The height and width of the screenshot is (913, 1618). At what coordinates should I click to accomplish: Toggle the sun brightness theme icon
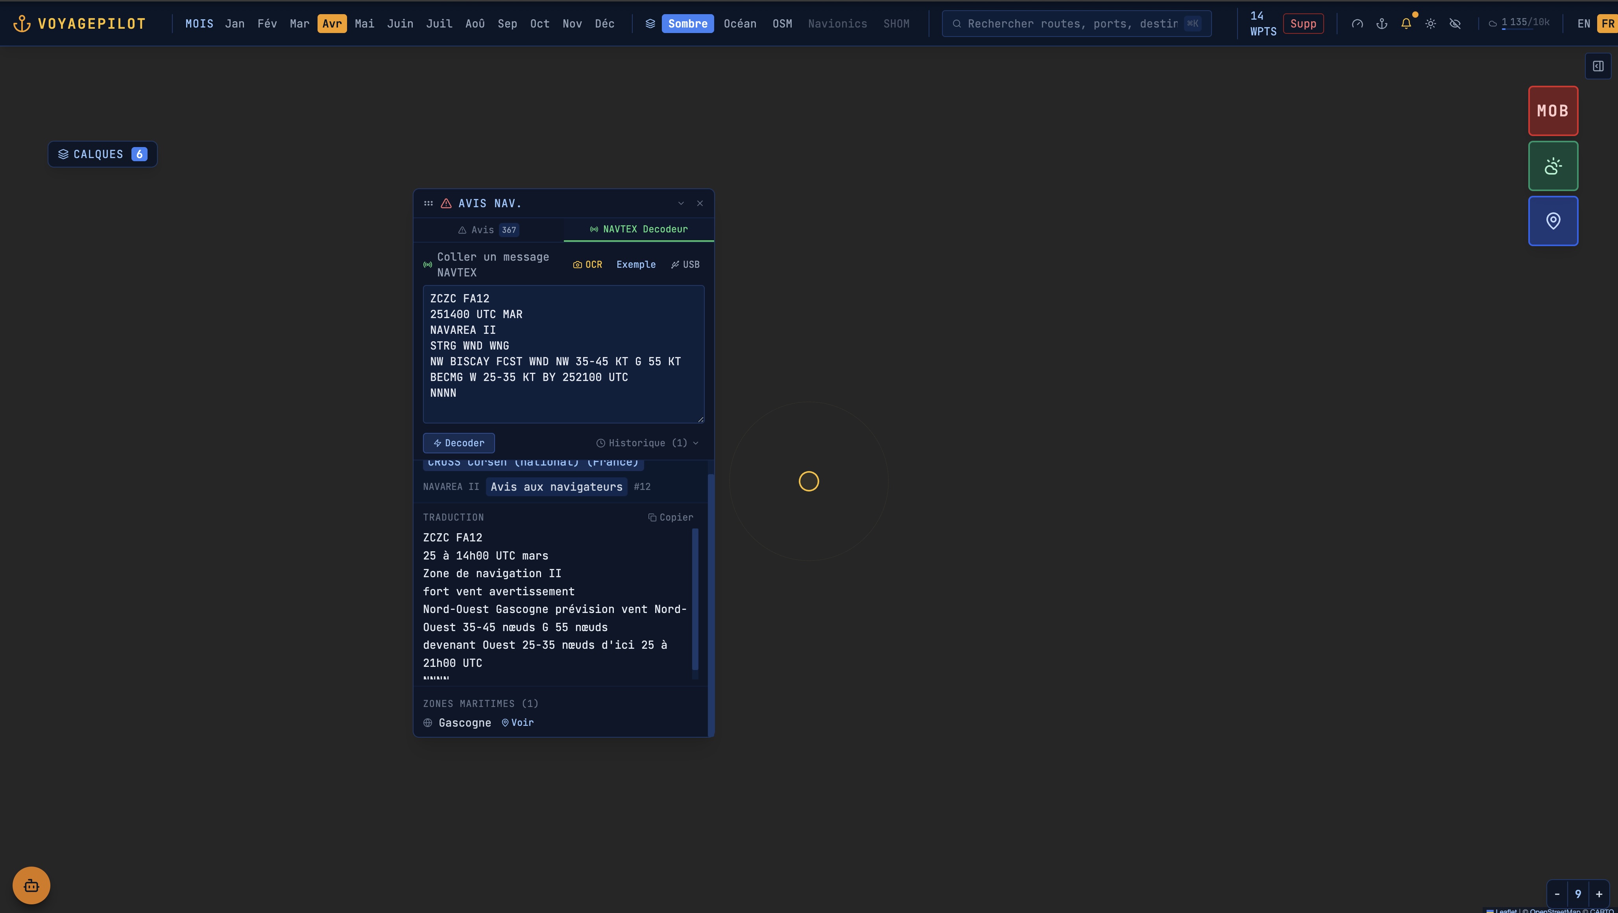coord(1430,24)
